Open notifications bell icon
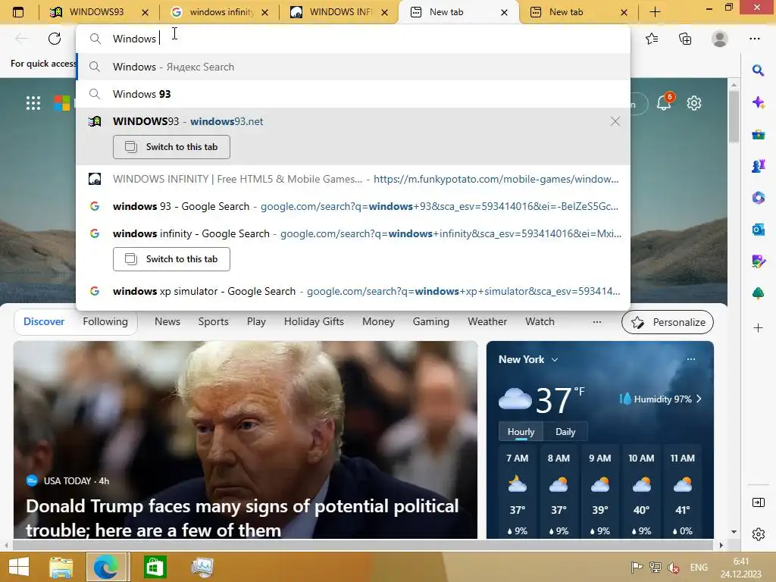This screenshot has height=582, width=776. click(x=664, y=103)
